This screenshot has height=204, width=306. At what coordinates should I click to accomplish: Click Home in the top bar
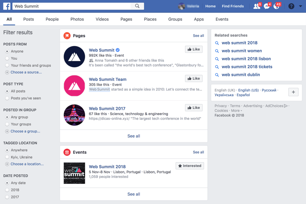tap(210, 6)
